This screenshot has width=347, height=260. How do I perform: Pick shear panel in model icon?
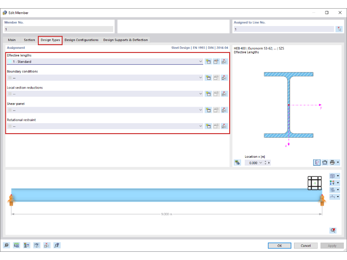point(224,110)
